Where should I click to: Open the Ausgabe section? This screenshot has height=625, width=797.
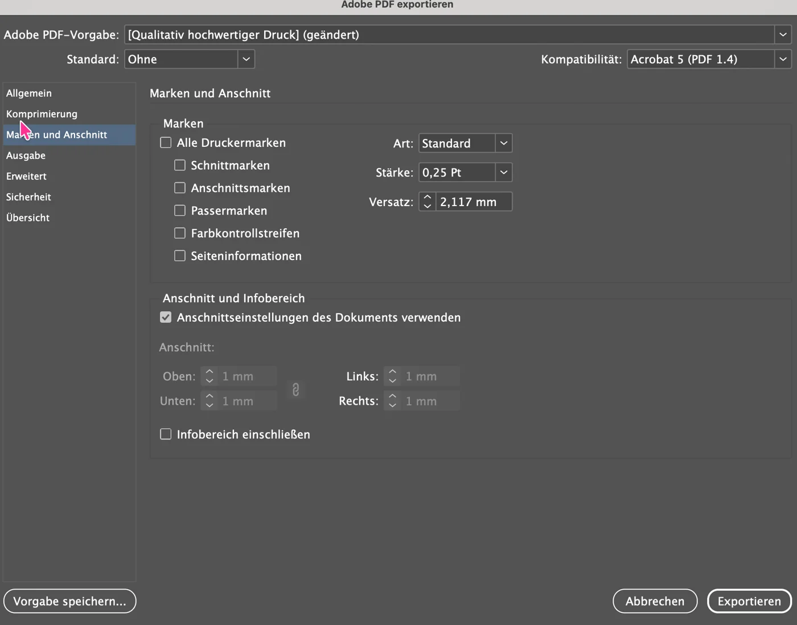pos(69,155)
